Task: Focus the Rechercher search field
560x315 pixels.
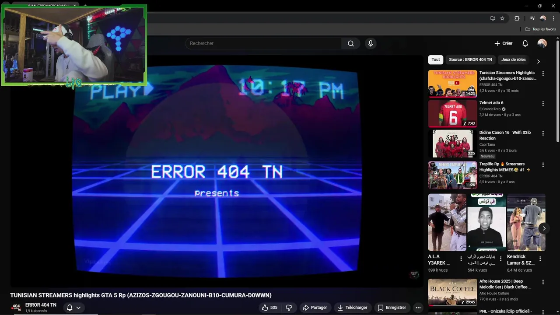Action: point(263,43)
